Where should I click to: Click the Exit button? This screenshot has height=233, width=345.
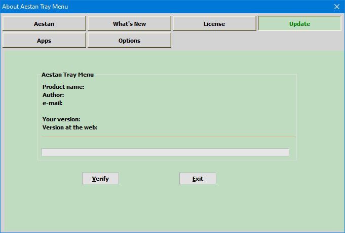click(x=198, y=178)
